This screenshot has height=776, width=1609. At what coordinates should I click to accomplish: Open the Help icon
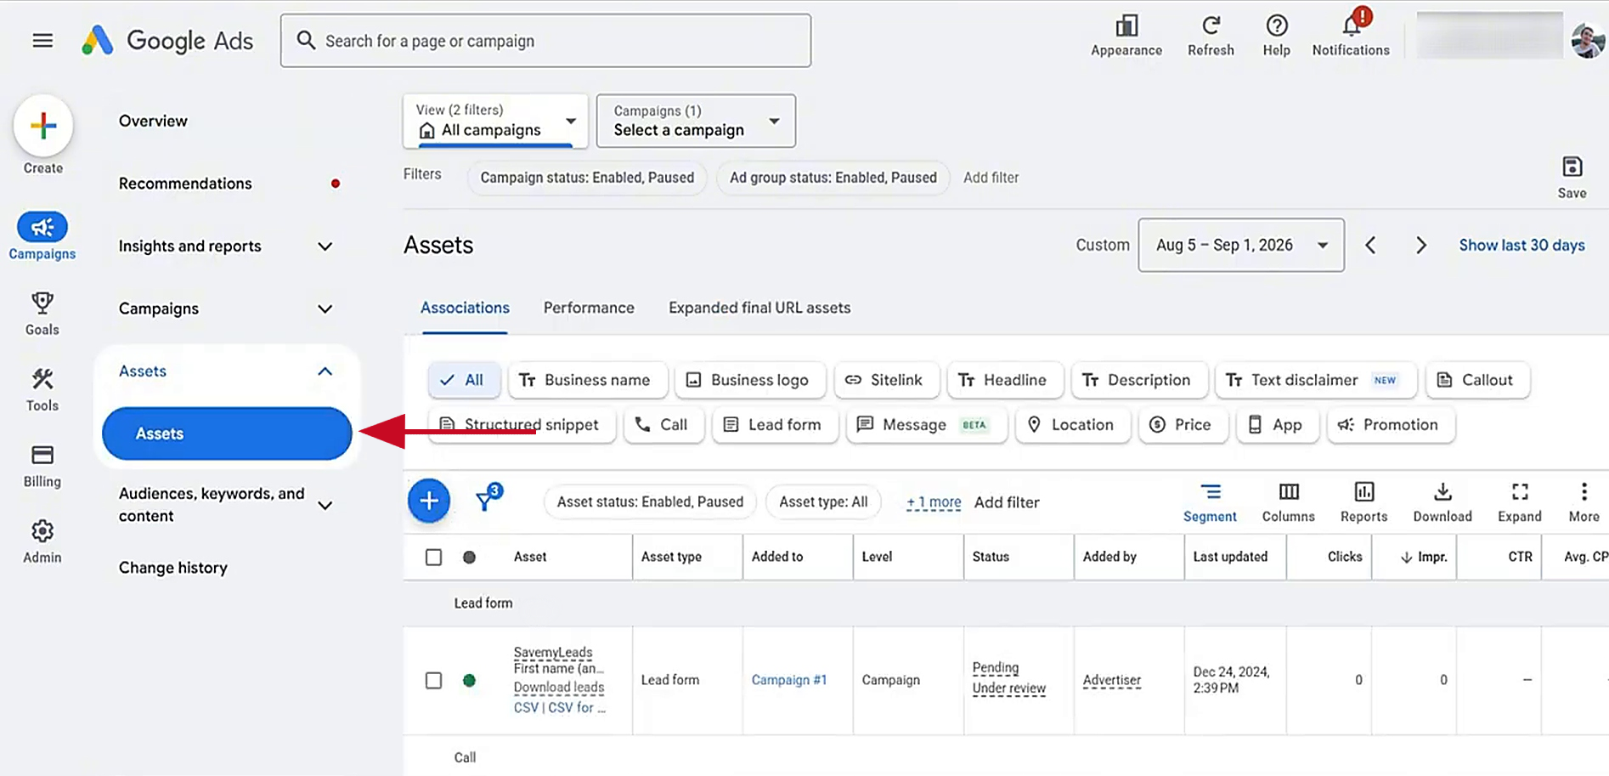coord(1276,25)
